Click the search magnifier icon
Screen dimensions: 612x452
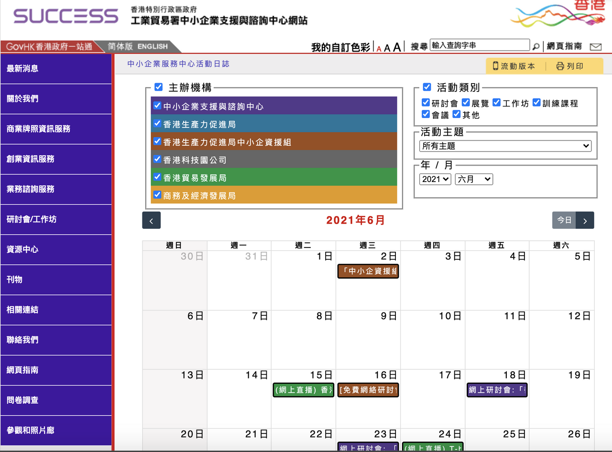(536, 46)
